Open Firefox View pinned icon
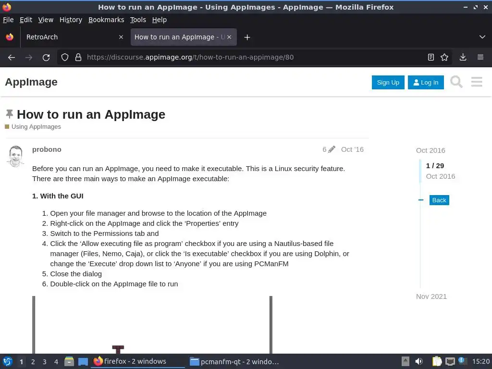The width and height of the screenshot is (492, 369). (10, 37)
